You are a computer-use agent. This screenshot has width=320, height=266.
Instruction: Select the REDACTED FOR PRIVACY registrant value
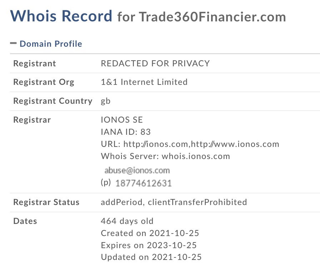click(155, 63)
